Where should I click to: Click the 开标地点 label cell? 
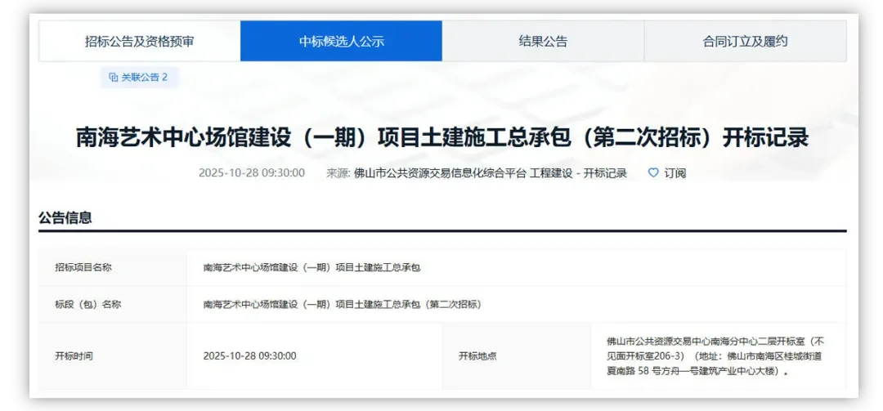click(517, 355)
